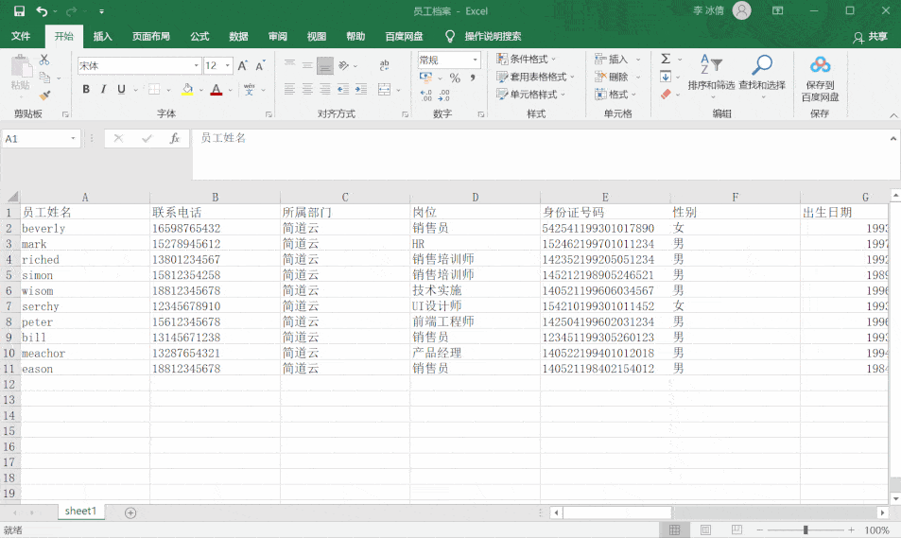Open the font size dropdown
Screen dimensions: 901x538
pos(228,65)
